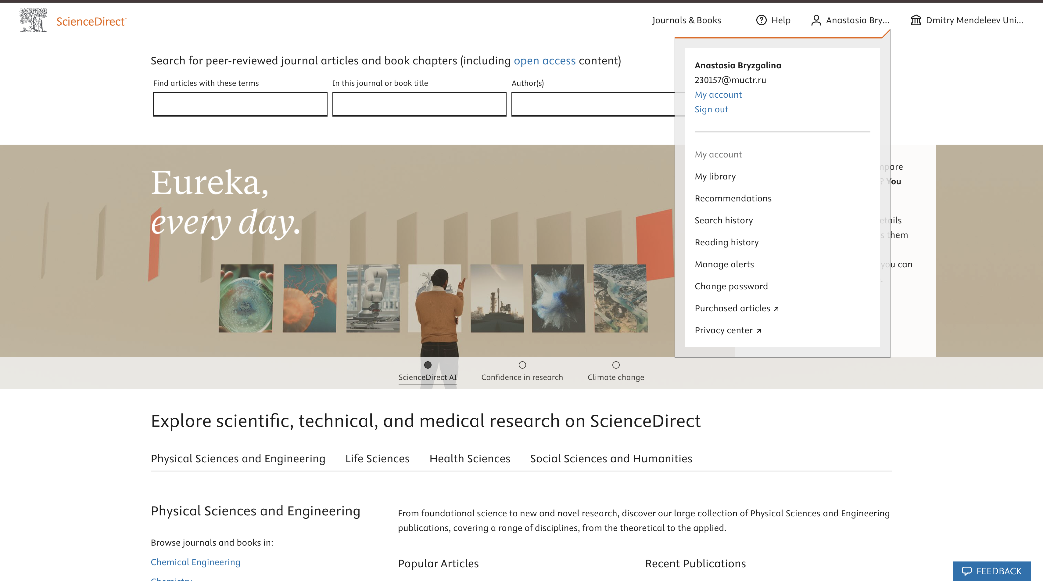This screenshot has height=581, width=1043.
Task: Focus the Find articles with these terms field
Action: 240,104
